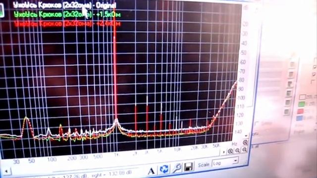This screenshot has height=178, width=317.
Task: Select the red '+2,4кОм' legend entry
Action: point(67,24)
